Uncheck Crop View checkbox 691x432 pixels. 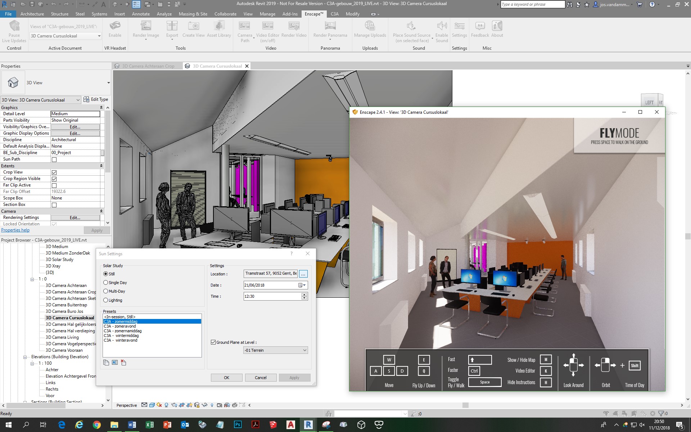[54, 172]
